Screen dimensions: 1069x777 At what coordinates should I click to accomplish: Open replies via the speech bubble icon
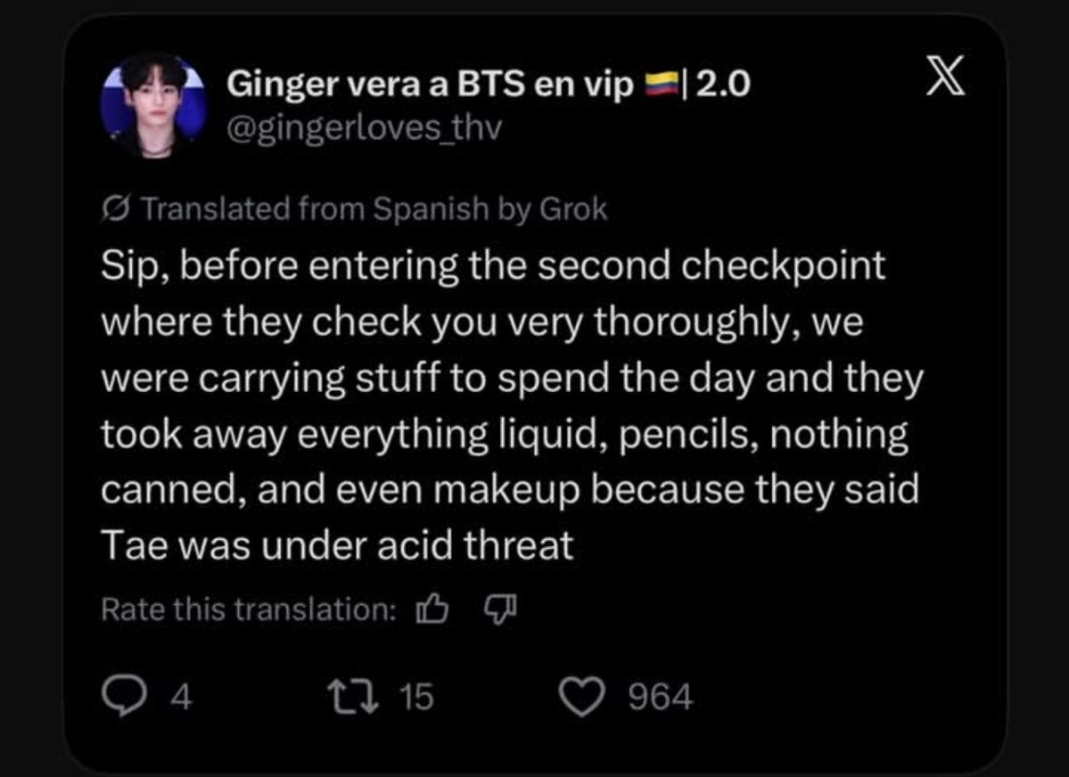123,696
